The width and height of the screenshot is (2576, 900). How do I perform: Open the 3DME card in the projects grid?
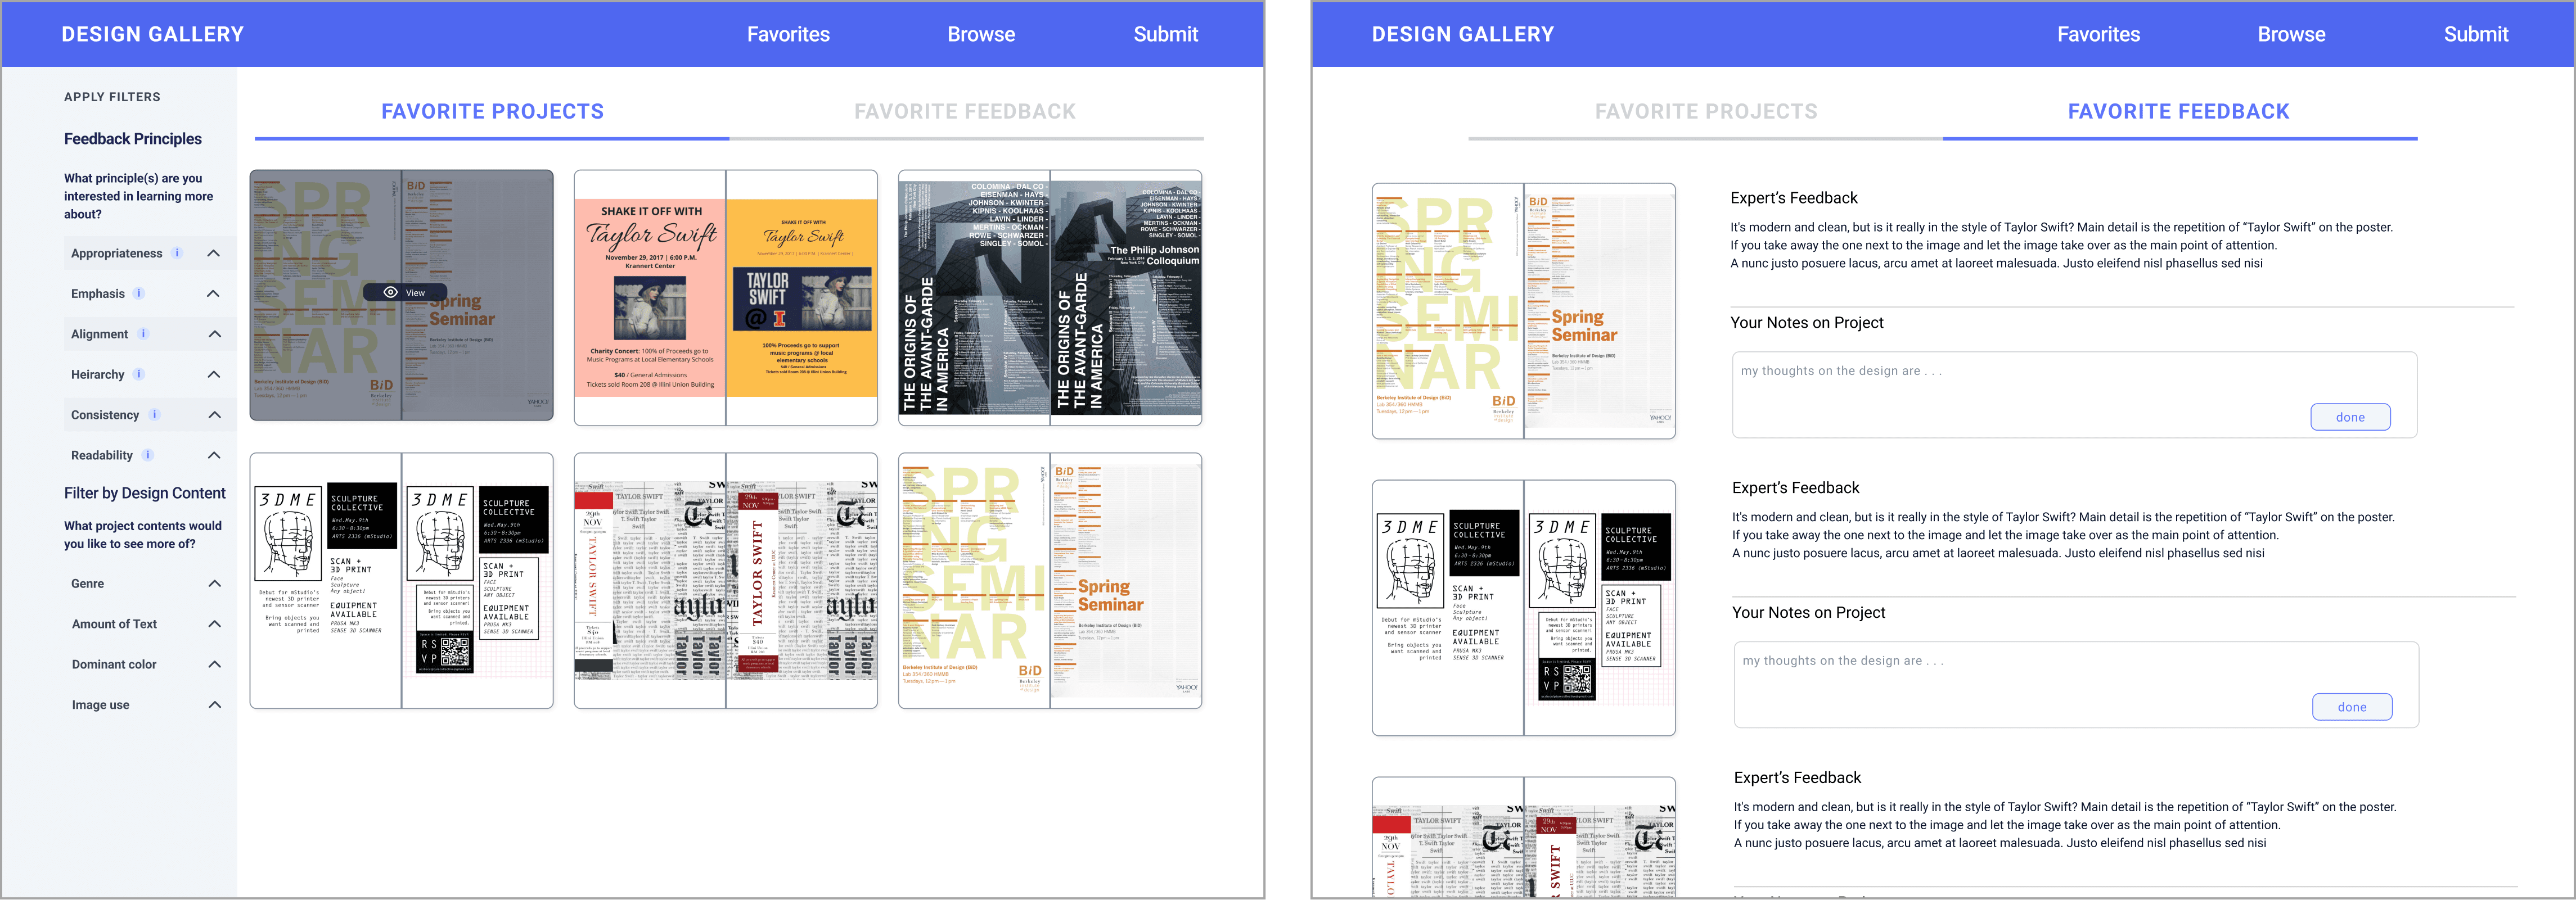point(402,581)
